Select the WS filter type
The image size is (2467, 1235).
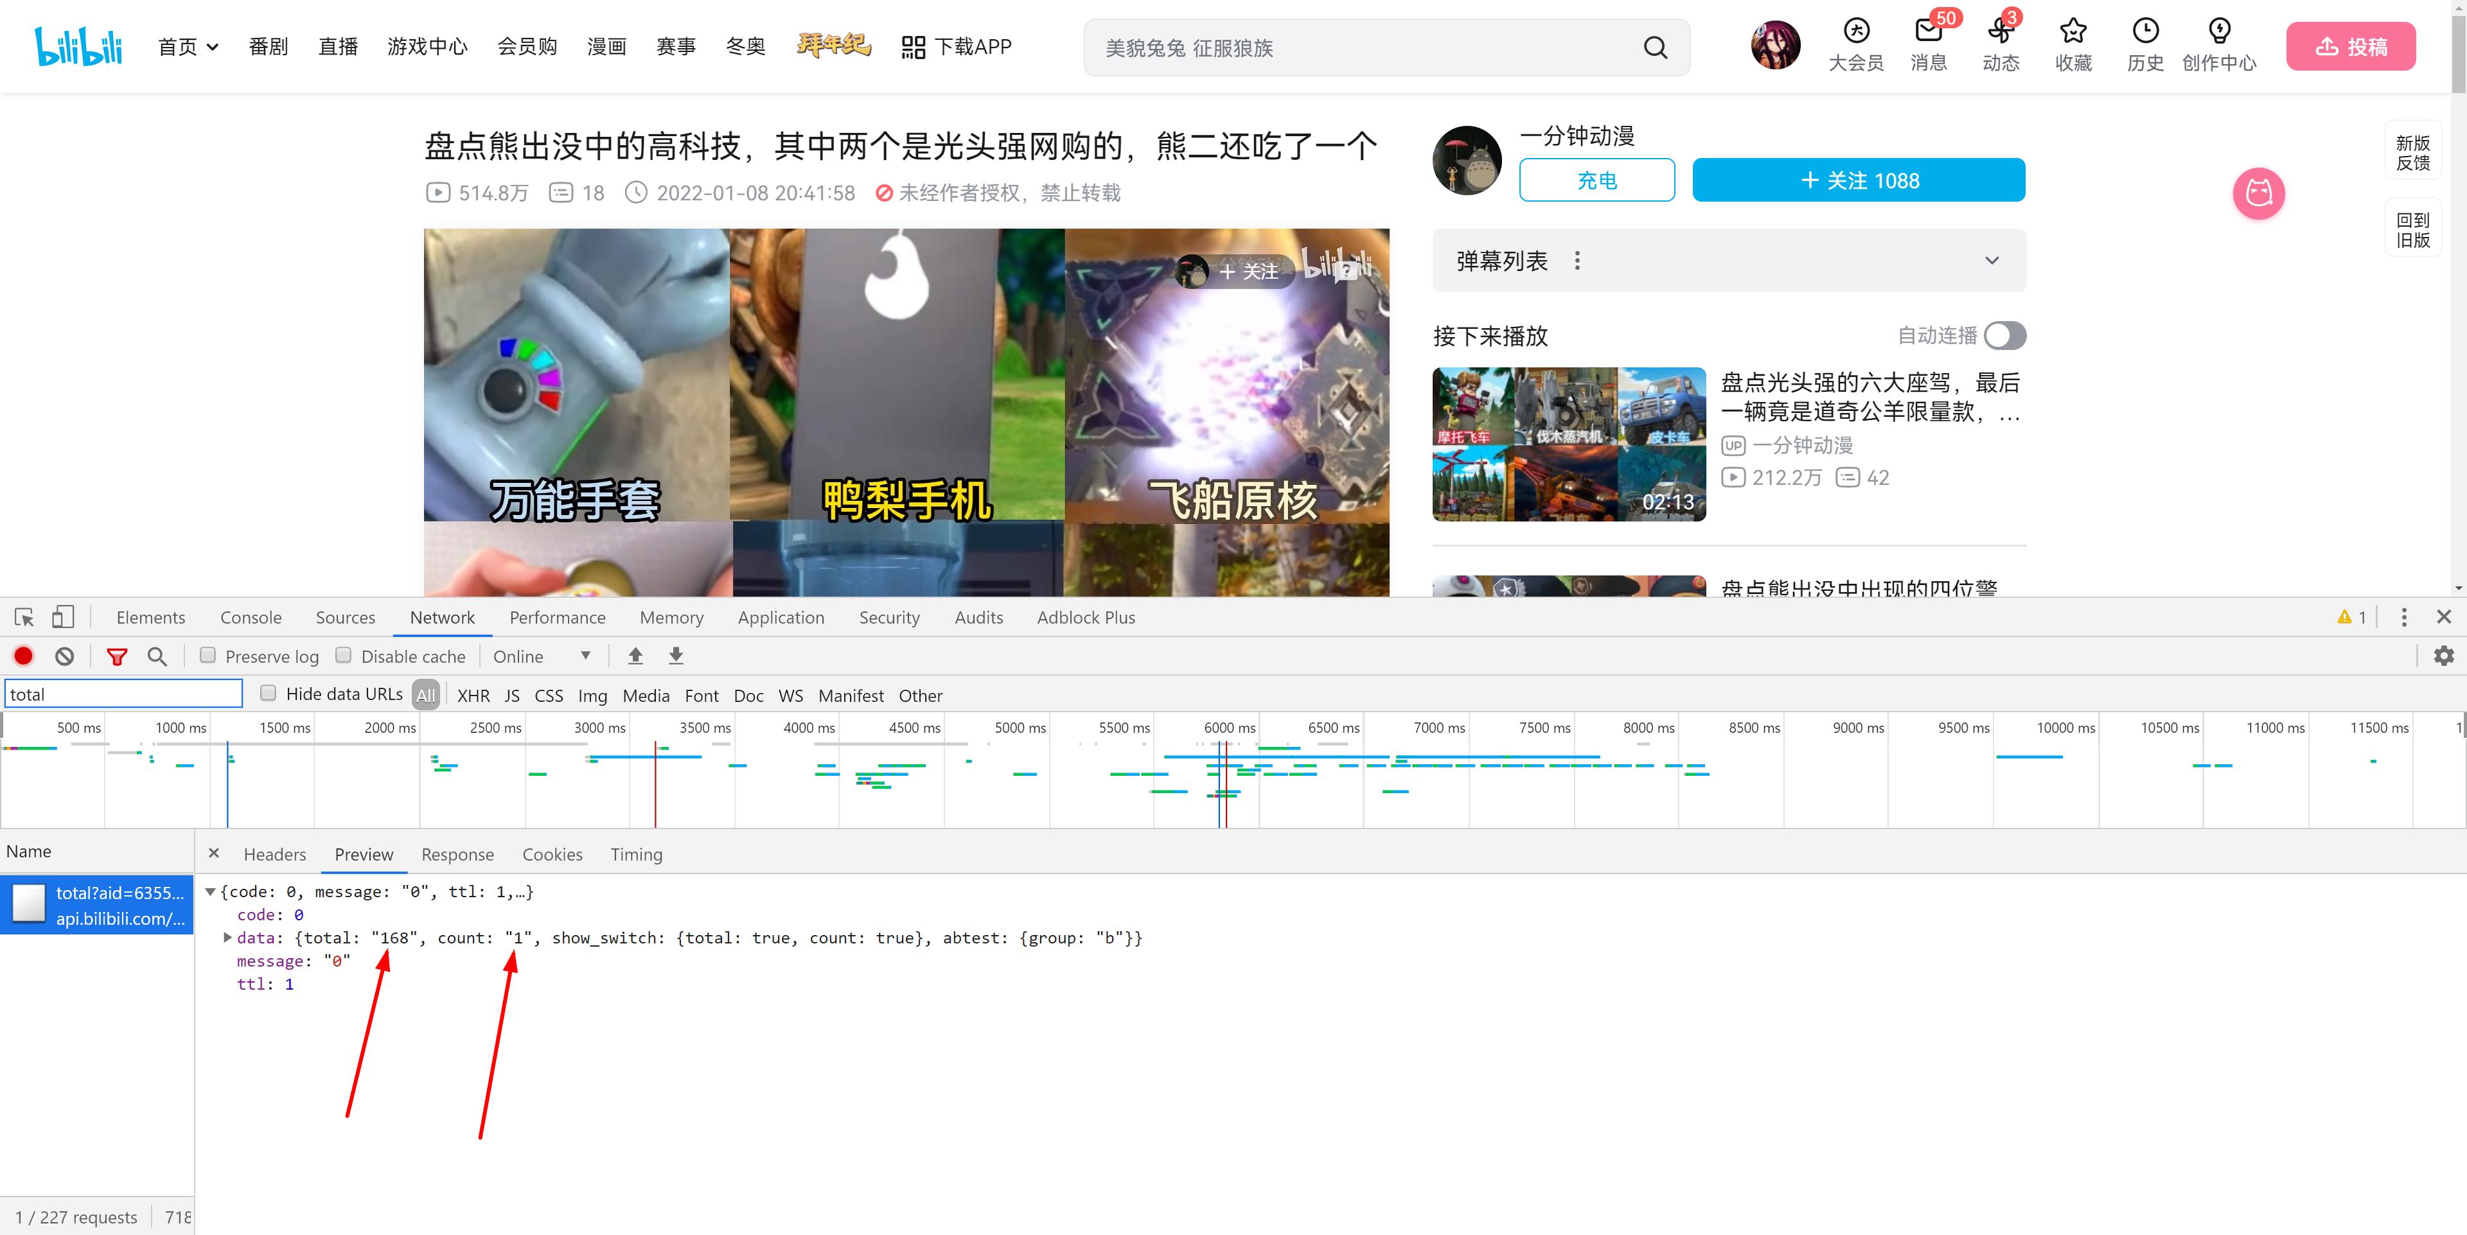[791, 696]
